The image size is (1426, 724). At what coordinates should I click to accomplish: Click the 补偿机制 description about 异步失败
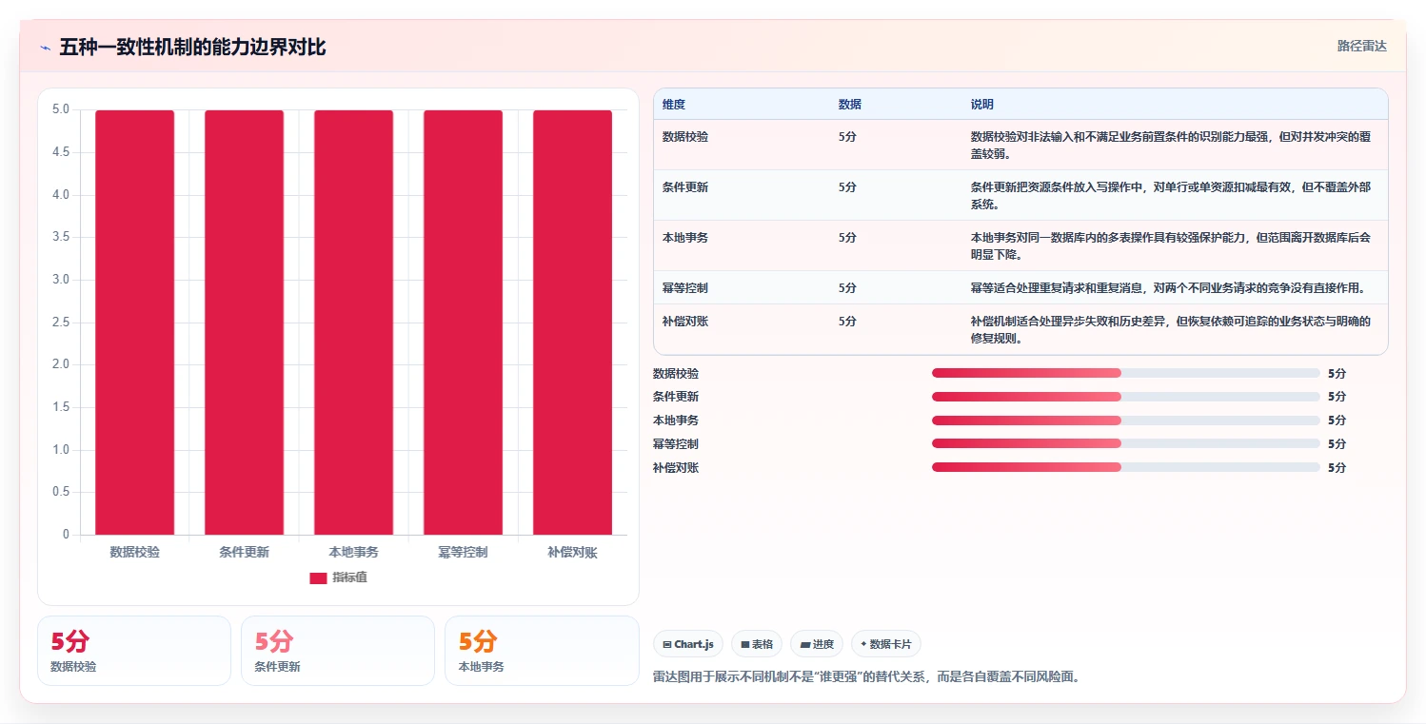(x=1171, y=330)
